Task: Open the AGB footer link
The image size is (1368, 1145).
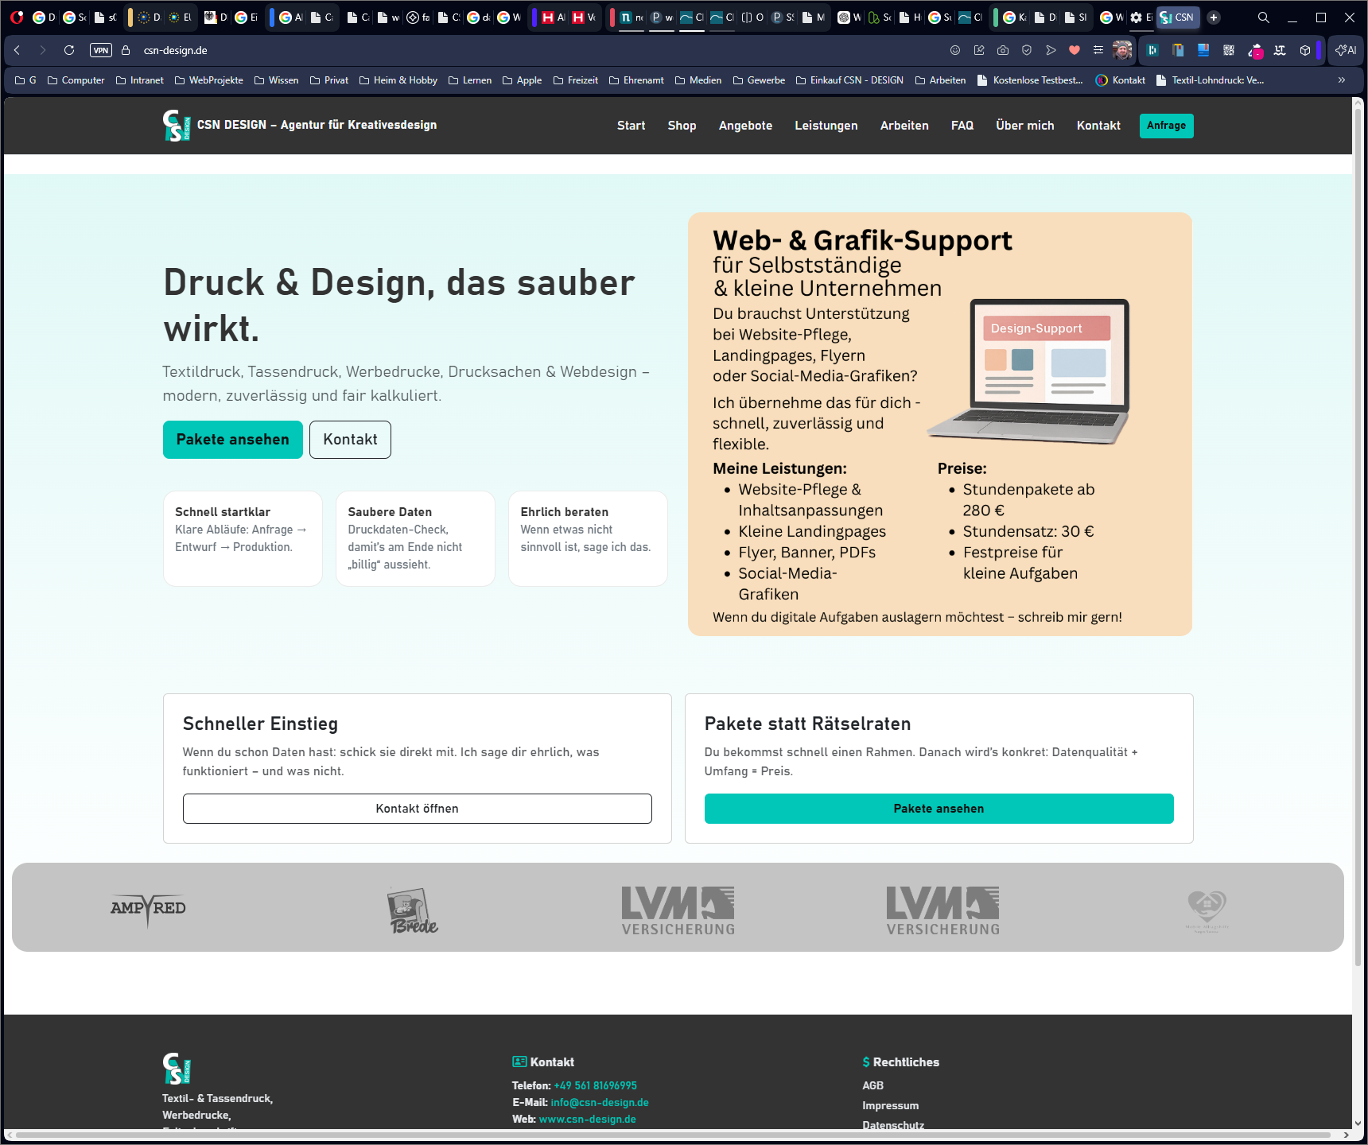Action: coord(872,1085)
